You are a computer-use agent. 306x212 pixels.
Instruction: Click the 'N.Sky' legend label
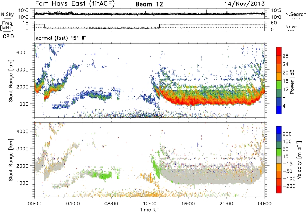click(7, 14)
